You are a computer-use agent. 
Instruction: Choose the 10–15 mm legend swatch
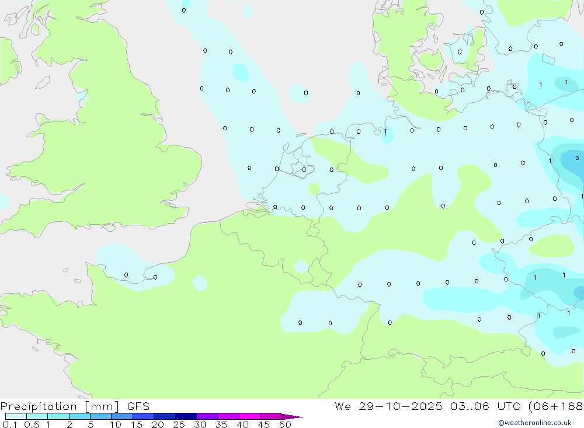122,416
